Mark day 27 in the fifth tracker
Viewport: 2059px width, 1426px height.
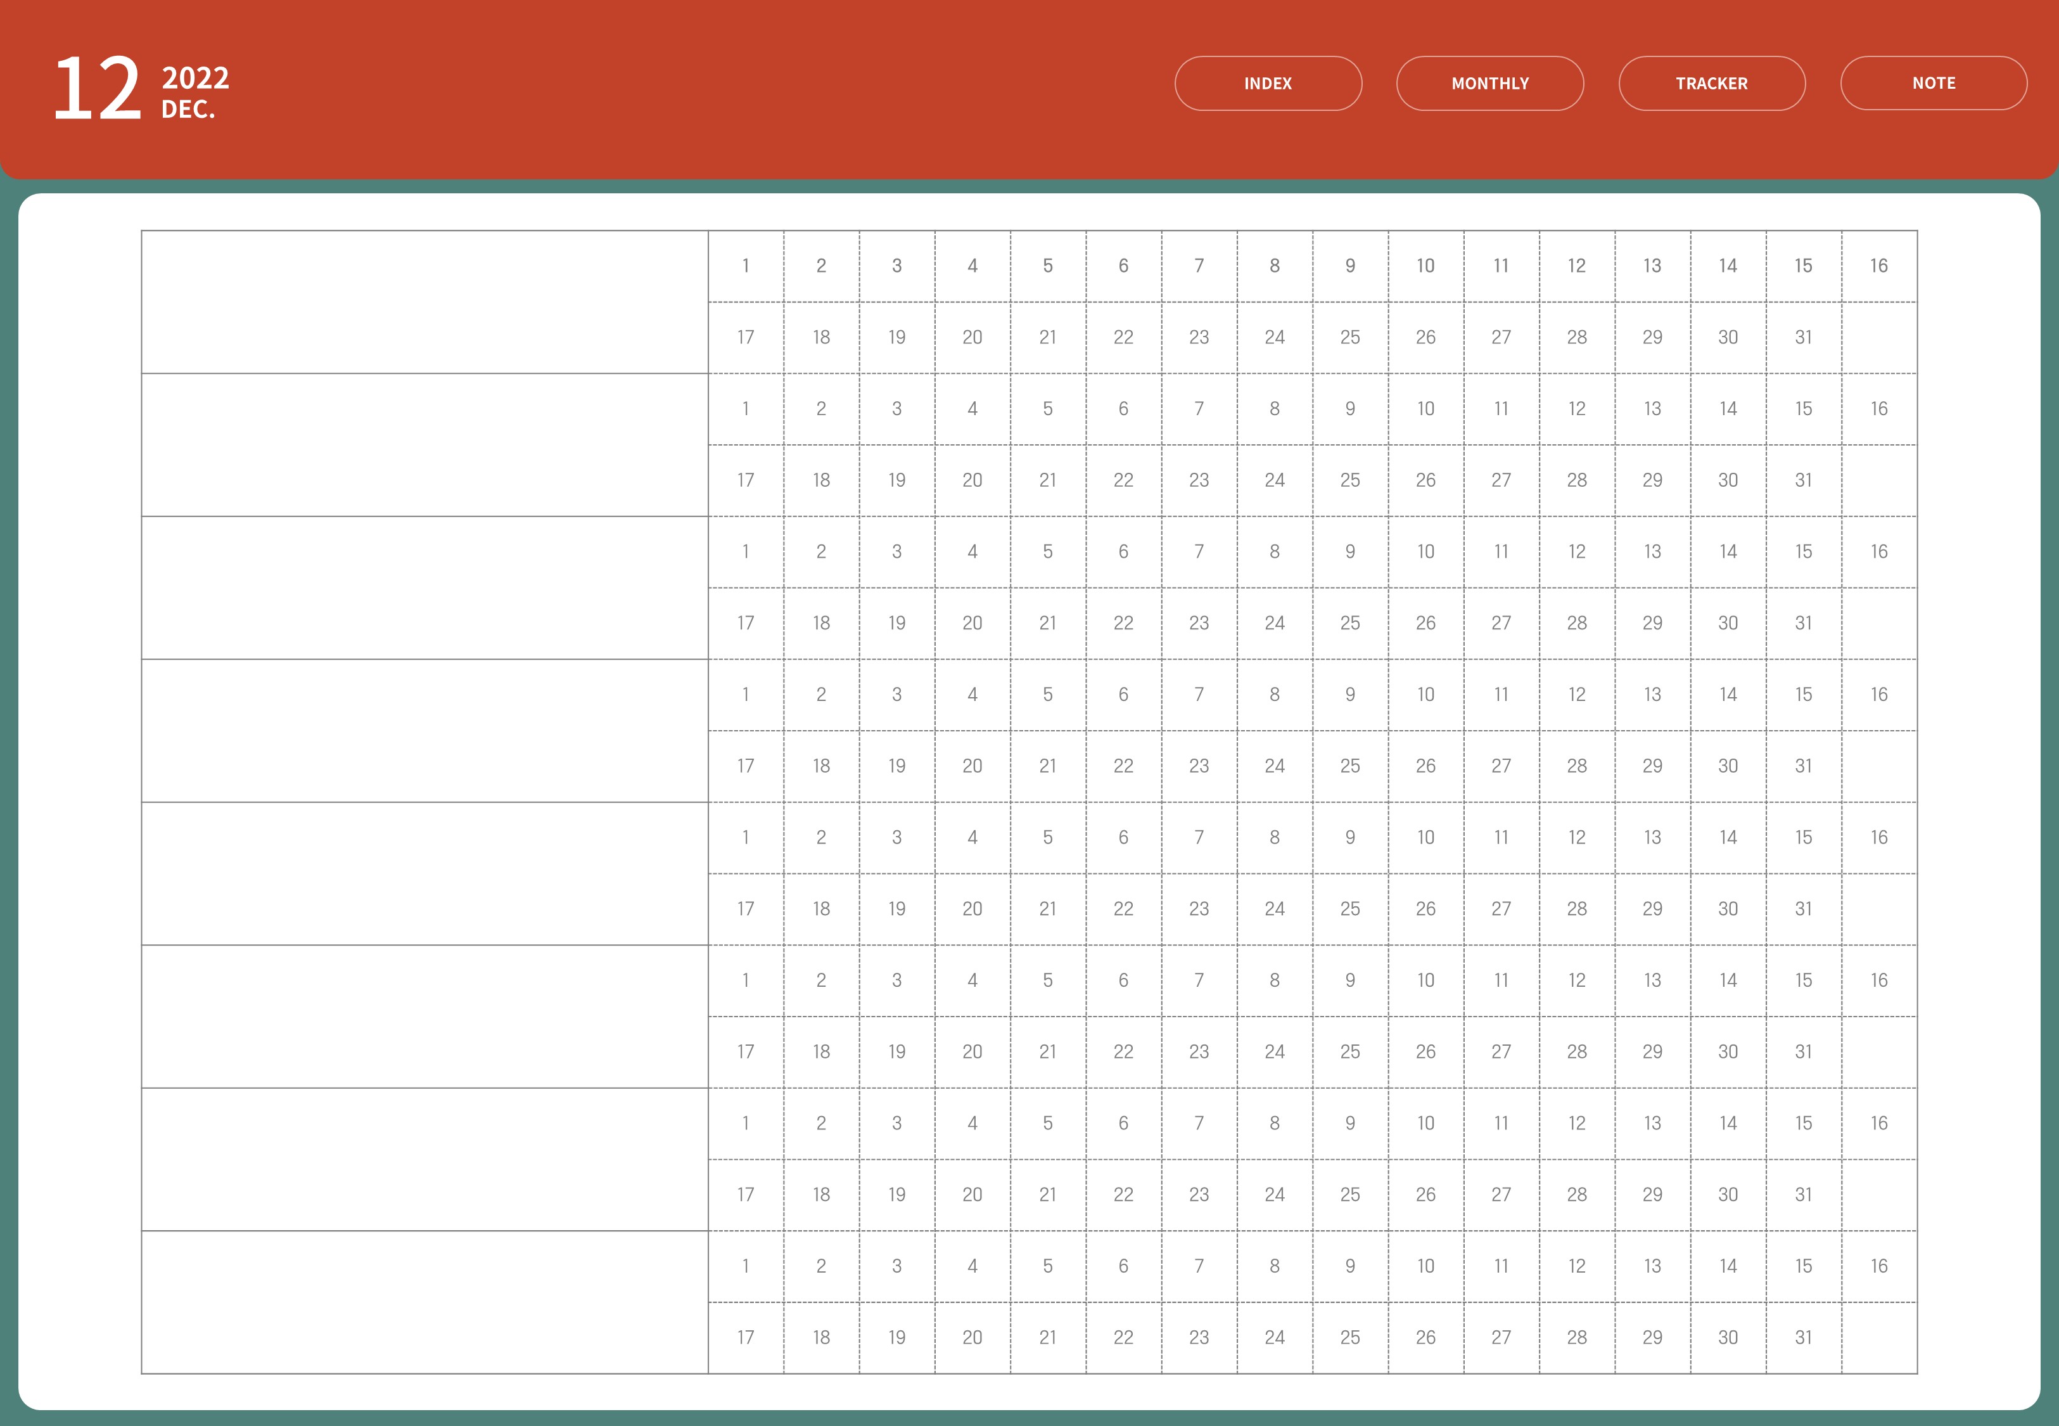tap(1502, 909)
